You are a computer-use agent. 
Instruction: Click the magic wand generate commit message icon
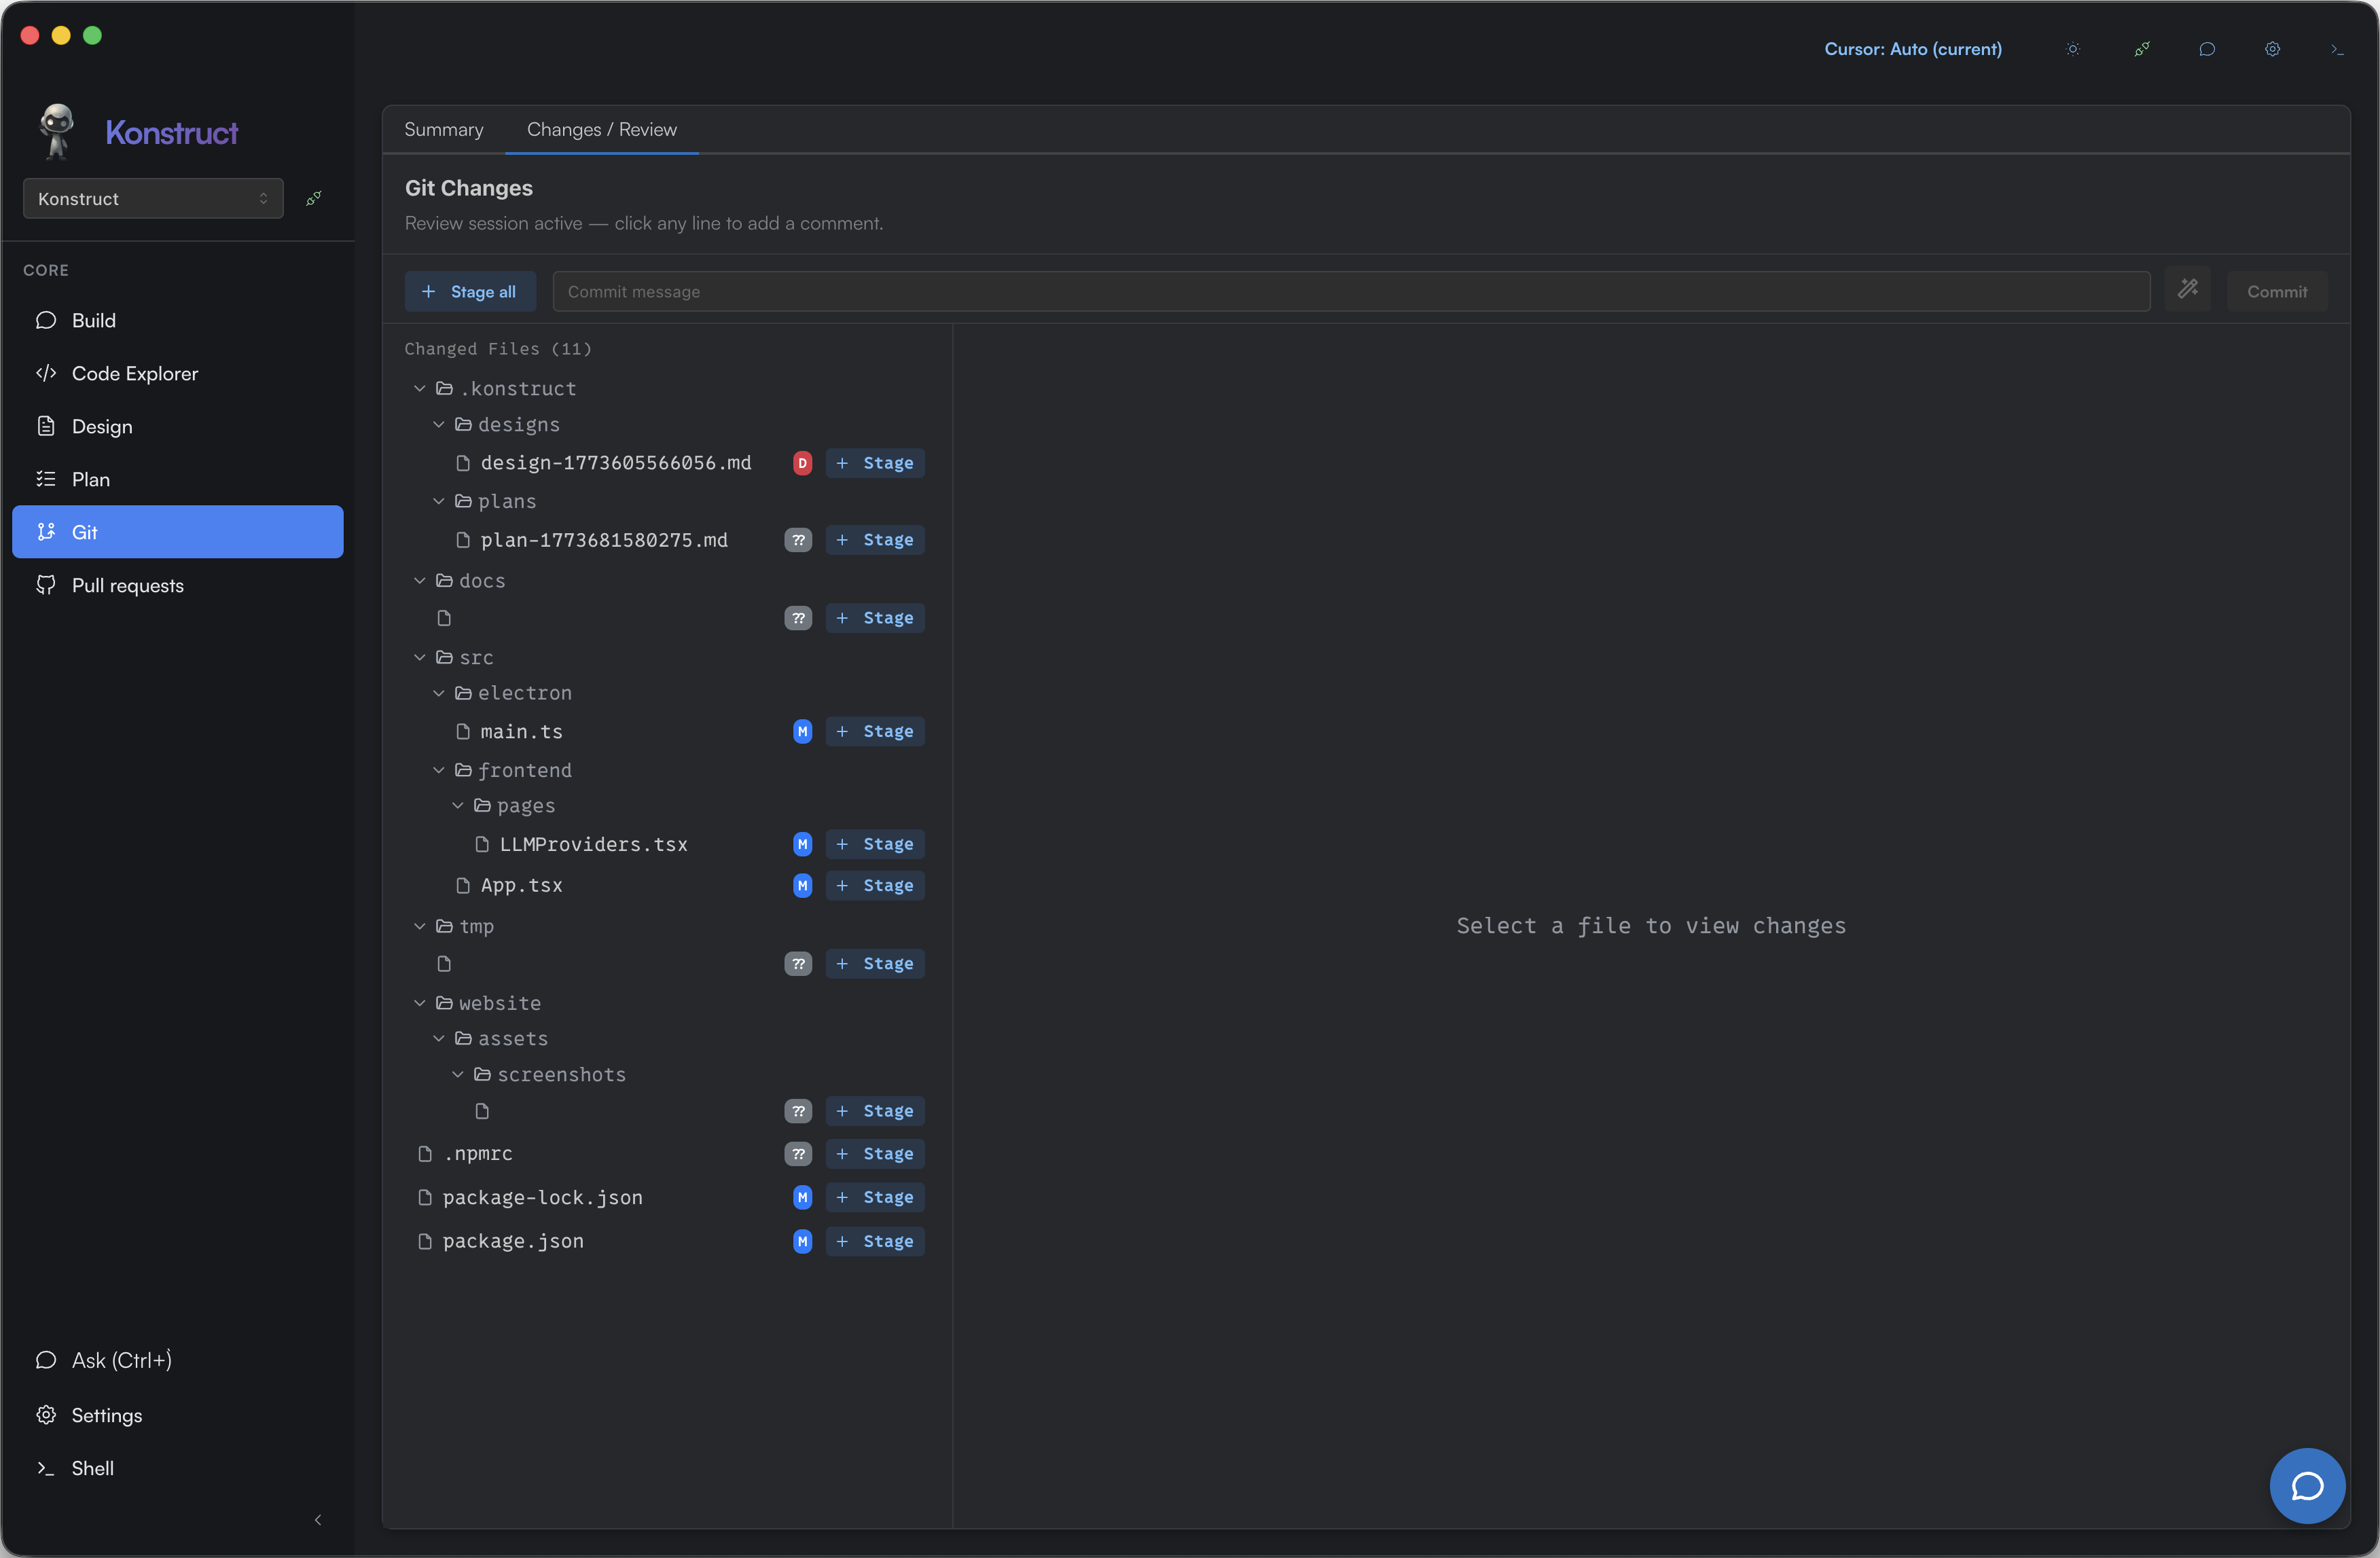(2187, 290)
